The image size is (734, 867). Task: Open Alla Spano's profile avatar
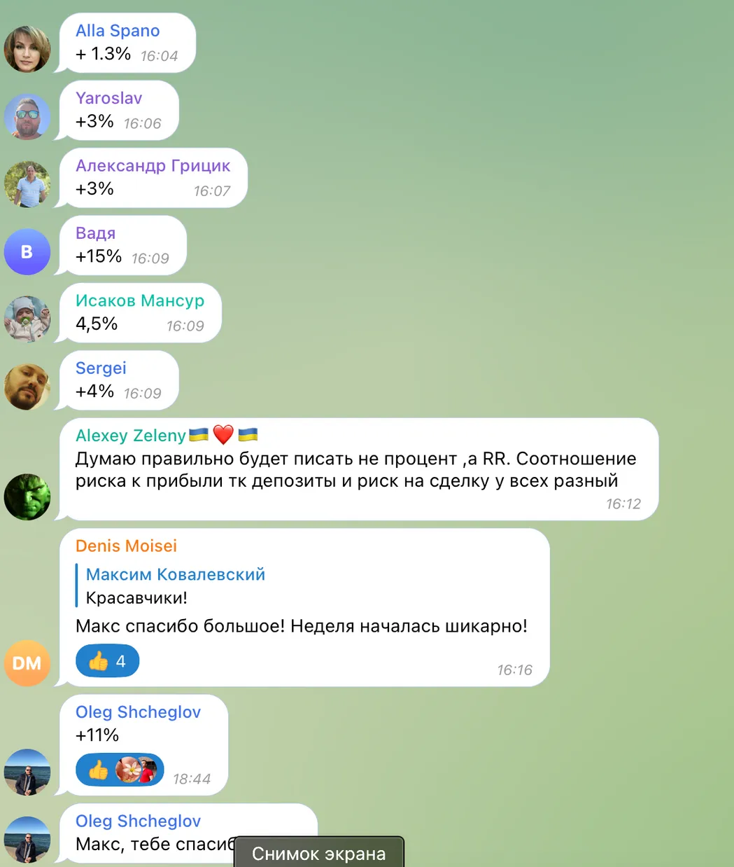click(x=27, y=49)
